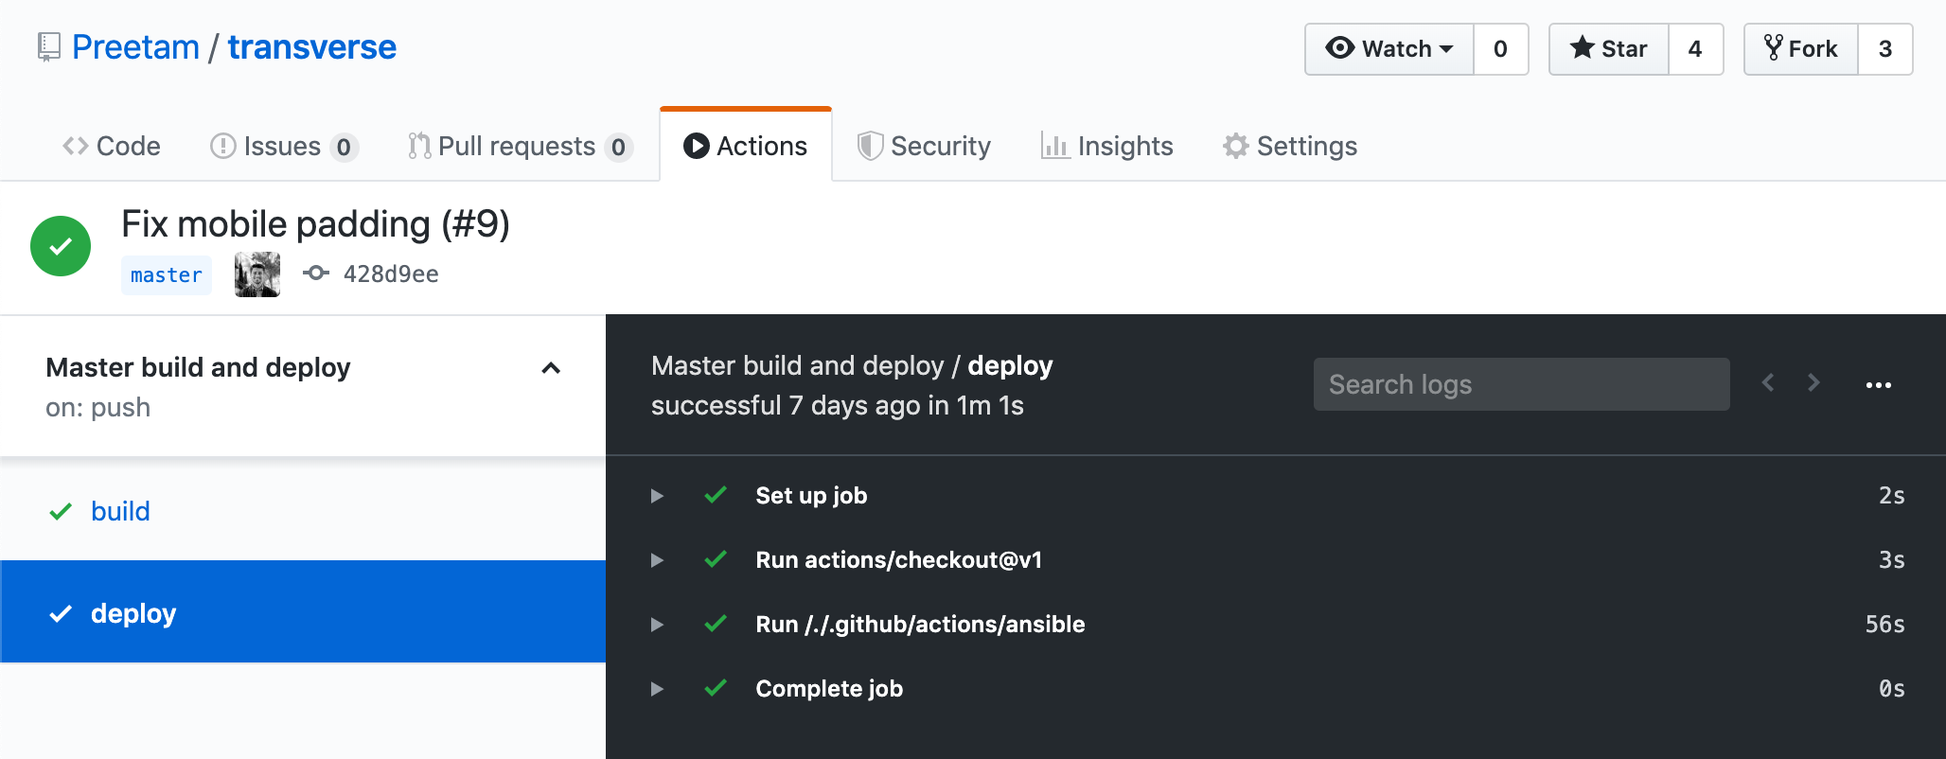Focus the Search logs field

tap(1521, 384)
